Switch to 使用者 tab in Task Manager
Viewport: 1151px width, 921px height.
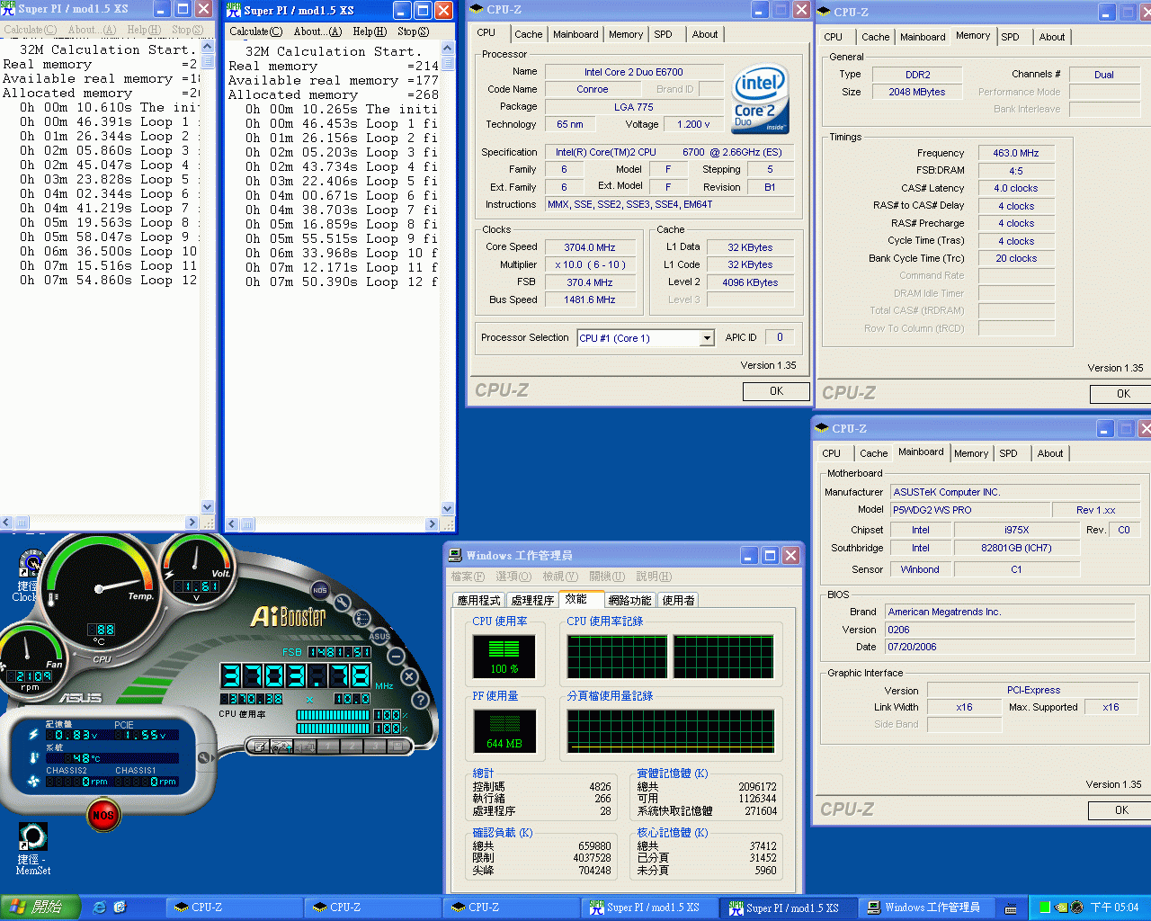[x=678, y=601]
